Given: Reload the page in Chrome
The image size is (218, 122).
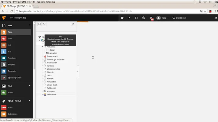Looking at the screenshot, I should tap(12, 11).
